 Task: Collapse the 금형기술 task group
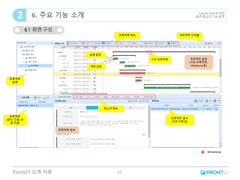coord(59,56)
